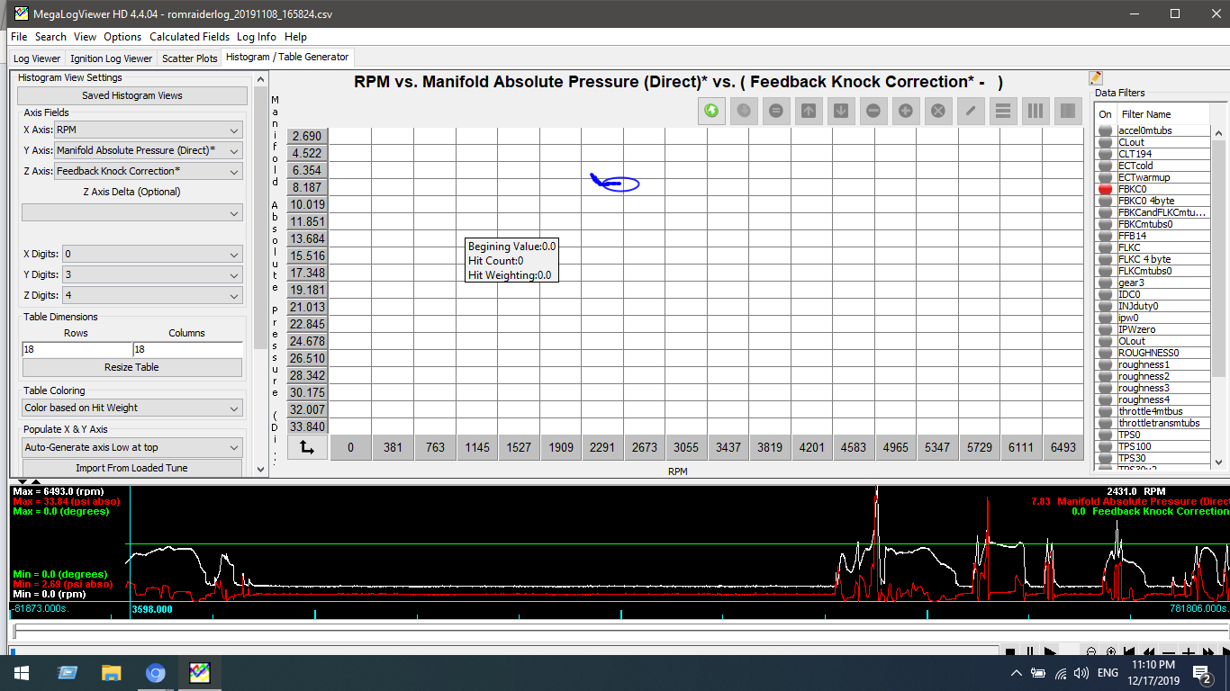Turn on the FLKC data filter
The height and width of the screenshot is (691, 1230).
pos(1106,247)
